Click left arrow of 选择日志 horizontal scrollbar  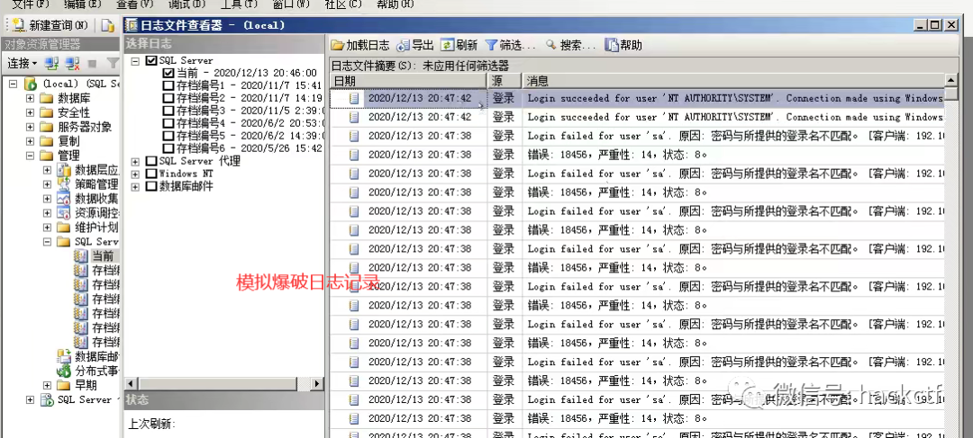[x=130, y=384]
